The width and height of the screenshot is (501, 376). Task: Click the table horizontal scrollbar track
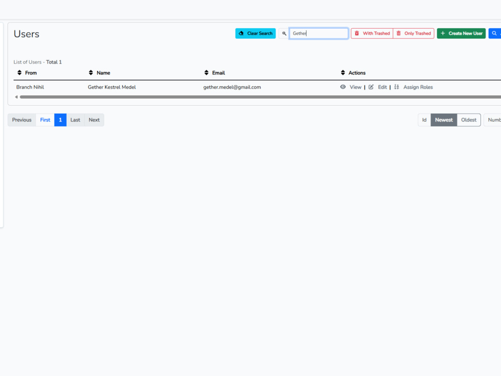pyautogui.click(x=260, y=97)
